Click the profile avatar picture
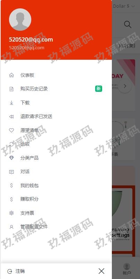The image size is (140, 279). click(20, 20)
